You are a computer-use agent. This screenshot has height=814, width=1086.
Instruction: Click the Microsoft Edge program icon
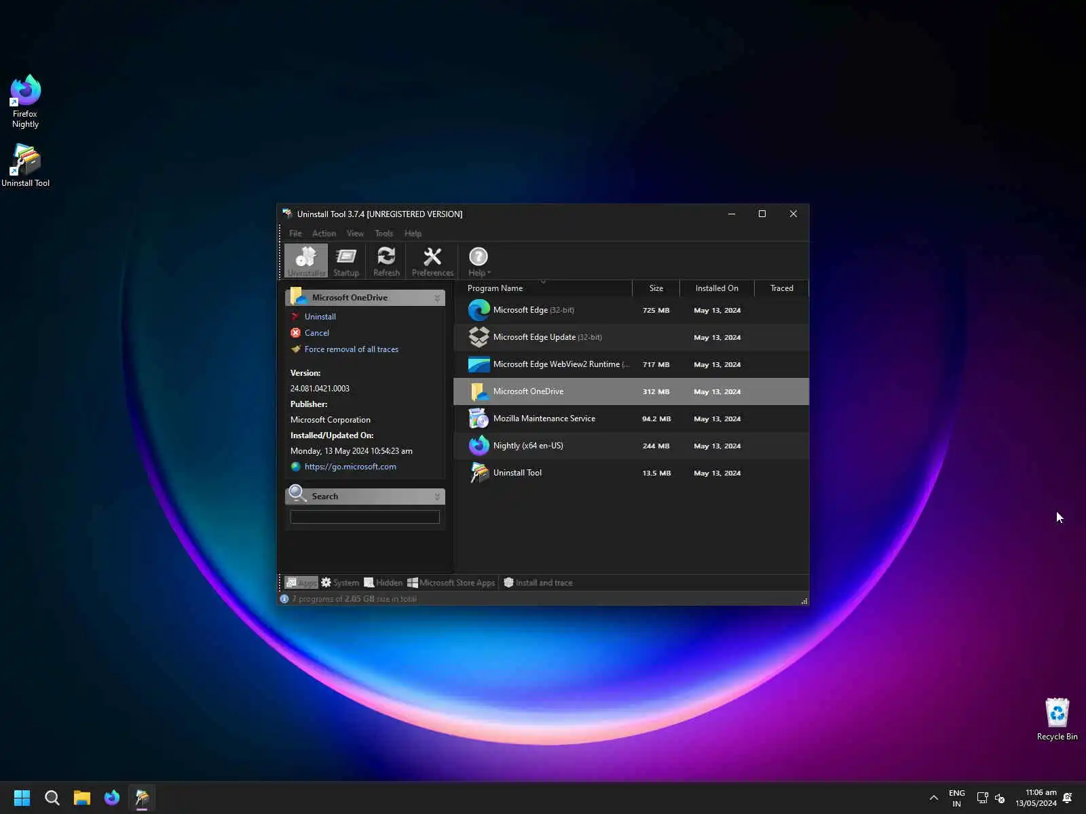click(x=479, y=310)
